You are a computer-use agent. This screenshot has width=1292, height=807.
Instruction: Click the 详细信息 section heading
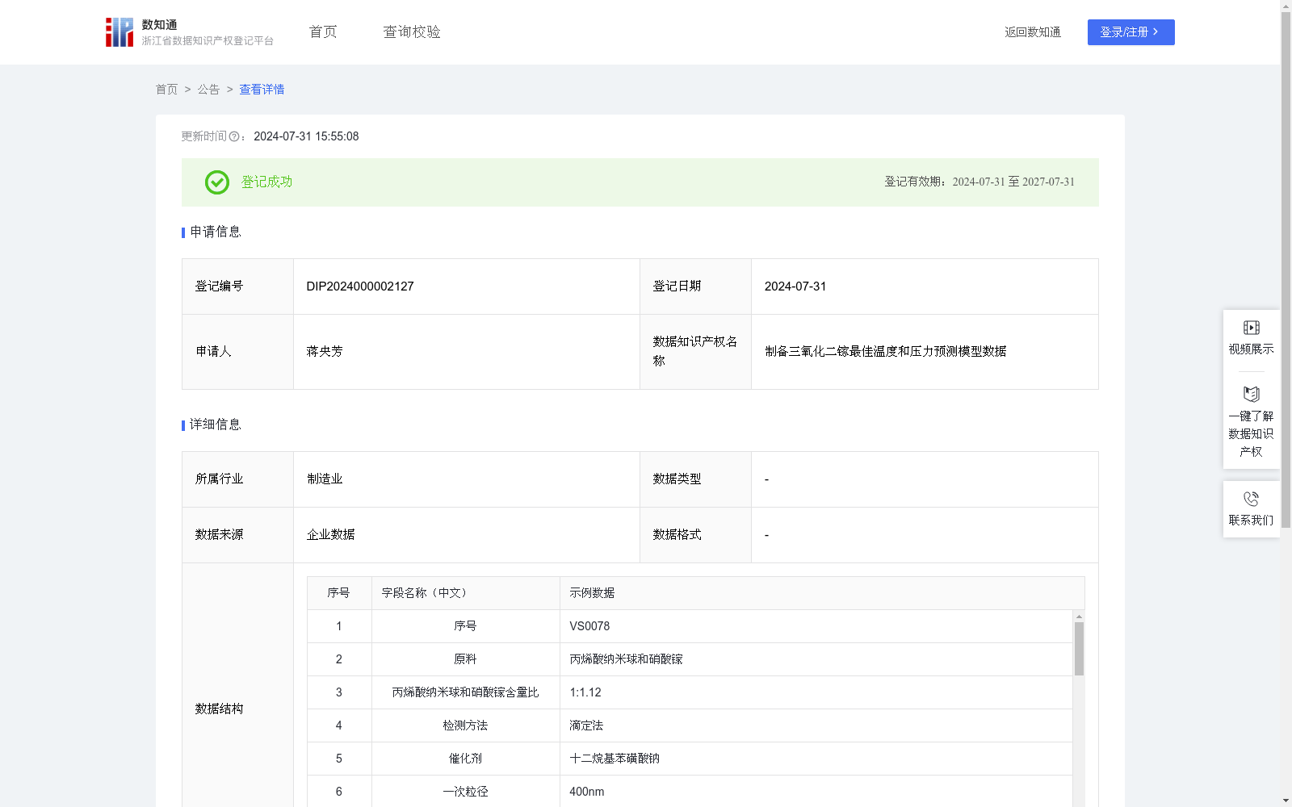tap(216, 424)
